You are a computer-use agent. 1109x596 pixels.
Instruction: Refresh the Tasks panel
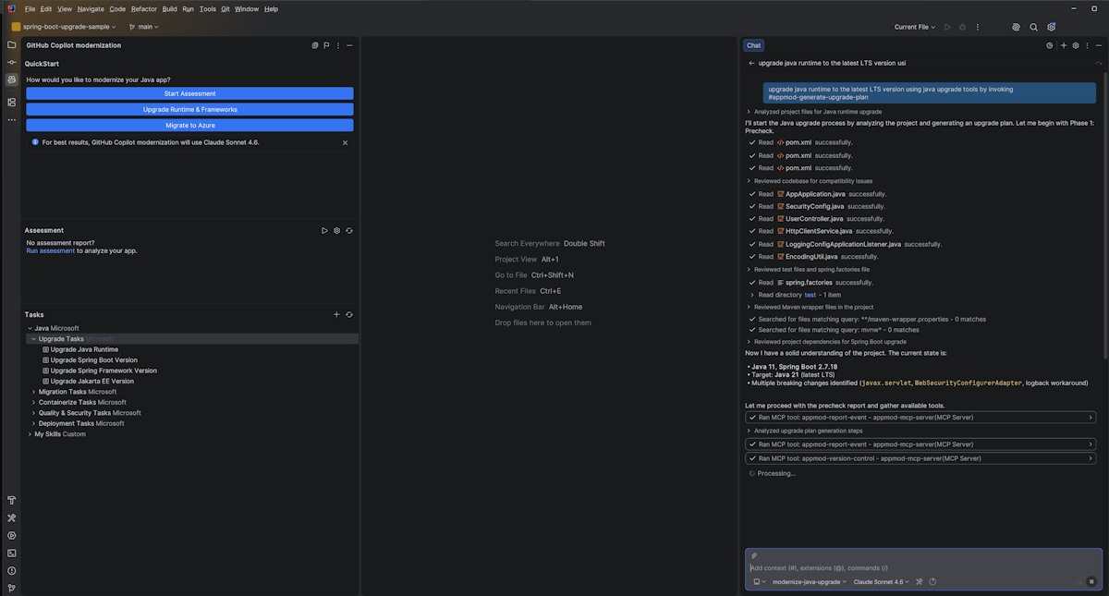tap(349, 315)
